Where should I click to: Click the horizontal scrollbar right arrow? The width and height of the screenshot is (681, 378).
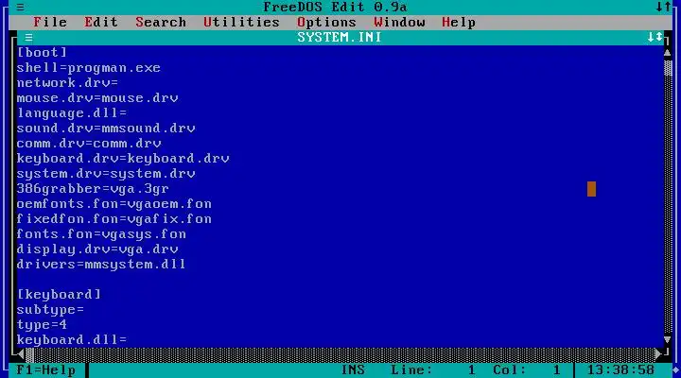[659, 354]
